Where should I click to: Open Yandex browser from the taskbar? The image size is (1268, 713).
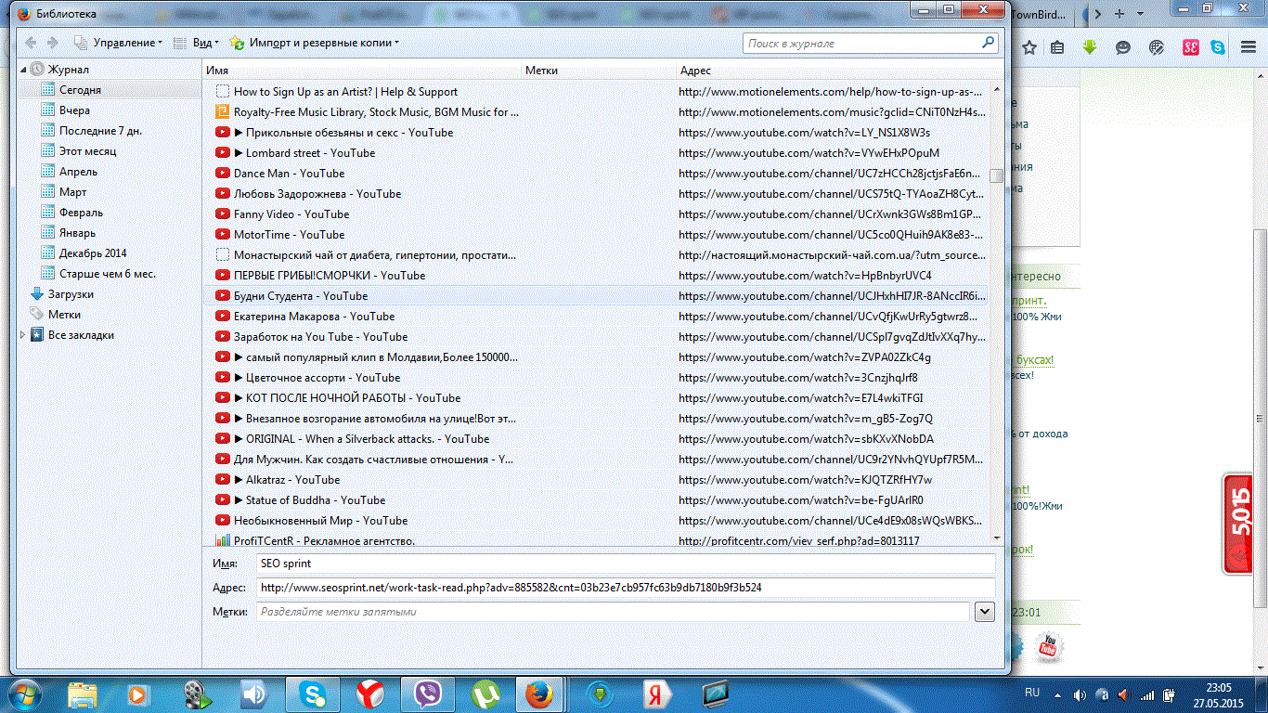point(369,694)
